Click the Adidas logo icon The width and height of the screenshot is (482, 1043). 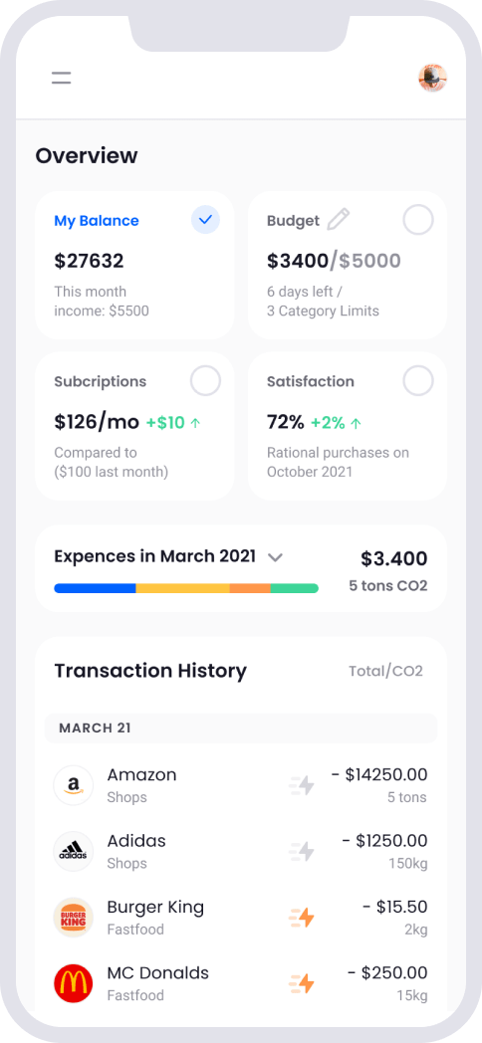74,852
